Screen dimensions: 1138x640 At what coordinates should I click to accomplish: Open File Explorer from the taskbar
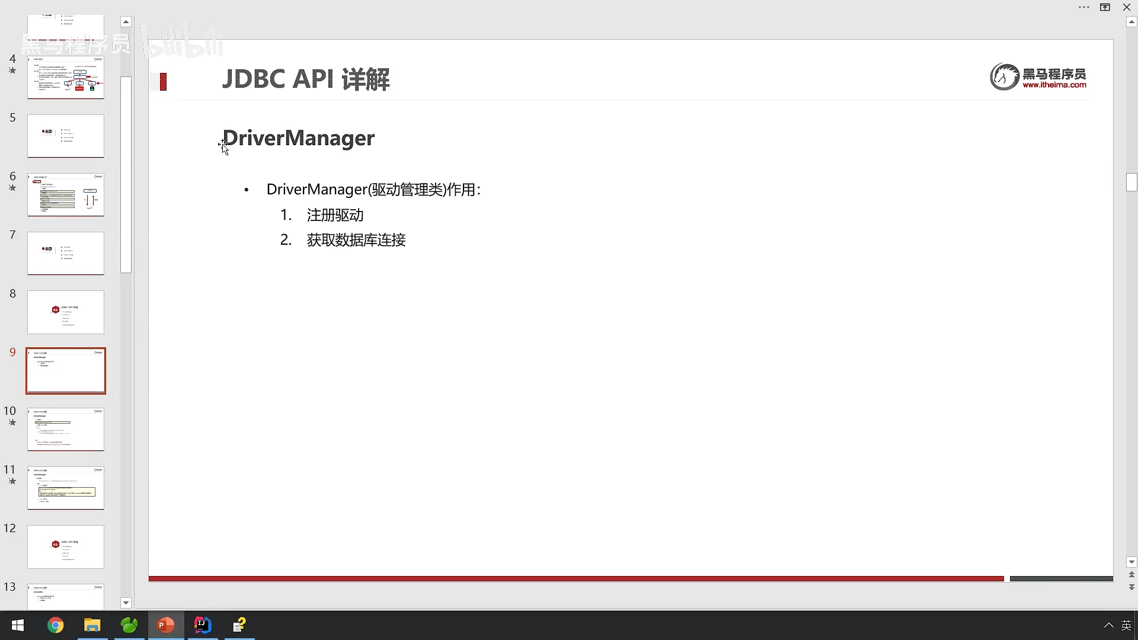point(92,625)
